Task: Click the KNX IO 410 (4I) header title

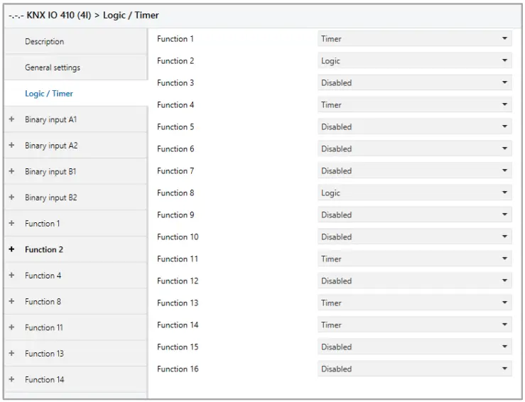Action: [x=58, y=15]
